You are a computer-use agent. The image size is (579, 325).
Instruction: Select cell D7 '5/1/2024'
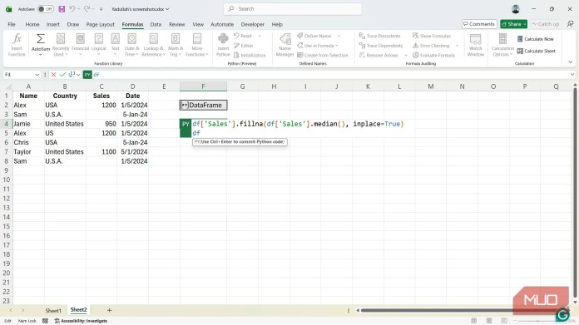(133, 151)
